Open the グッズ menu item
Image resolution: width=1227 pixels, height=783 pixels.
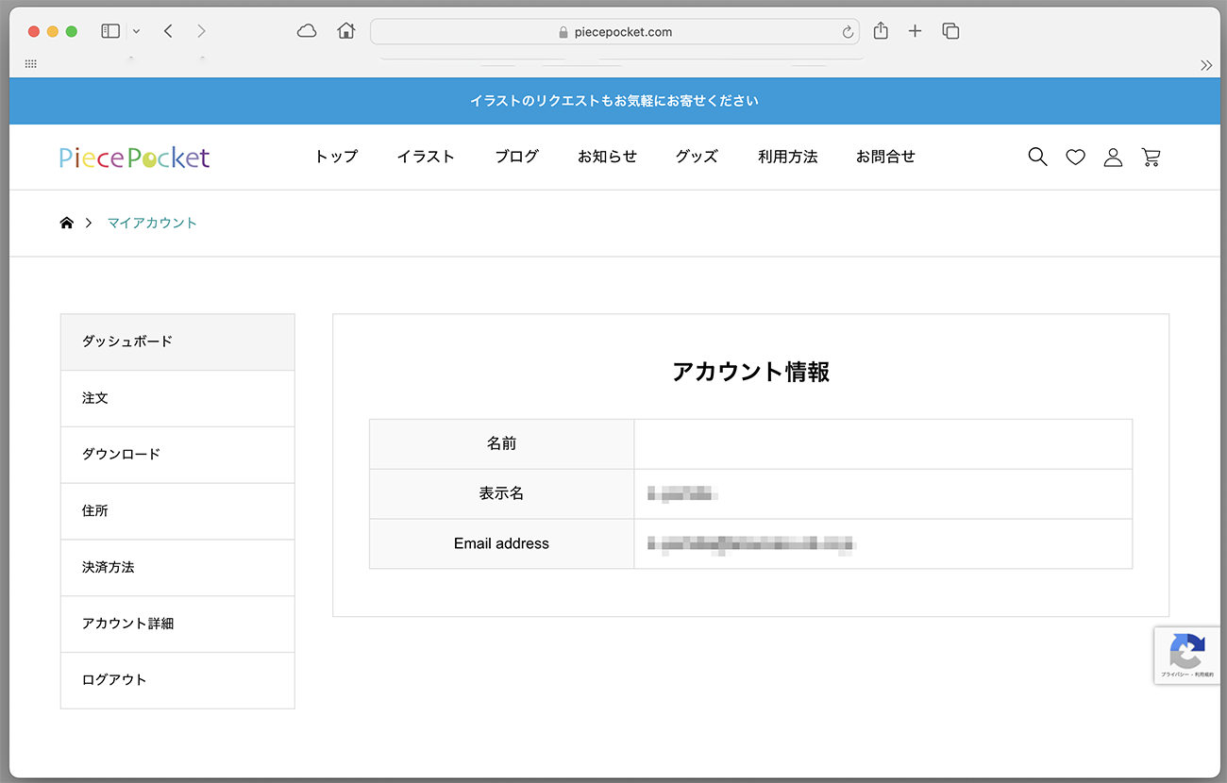point(697,157)
